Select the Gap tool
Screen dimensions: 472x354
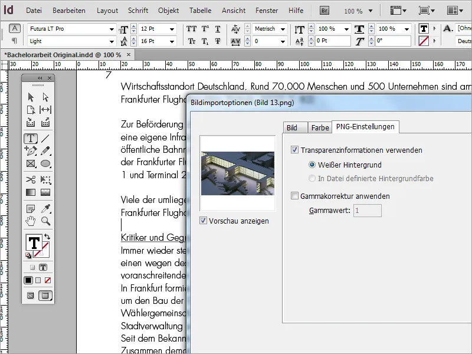click(45, 110)
